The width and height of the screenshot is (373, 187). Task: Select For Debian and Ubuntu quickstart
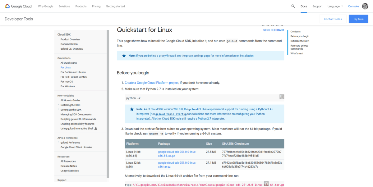73,72
